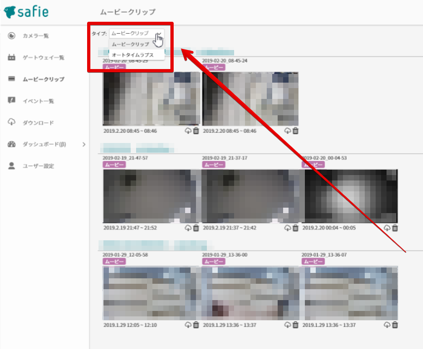Download clip 2019-01-29_13-36-00

click(x=287, y=325)
